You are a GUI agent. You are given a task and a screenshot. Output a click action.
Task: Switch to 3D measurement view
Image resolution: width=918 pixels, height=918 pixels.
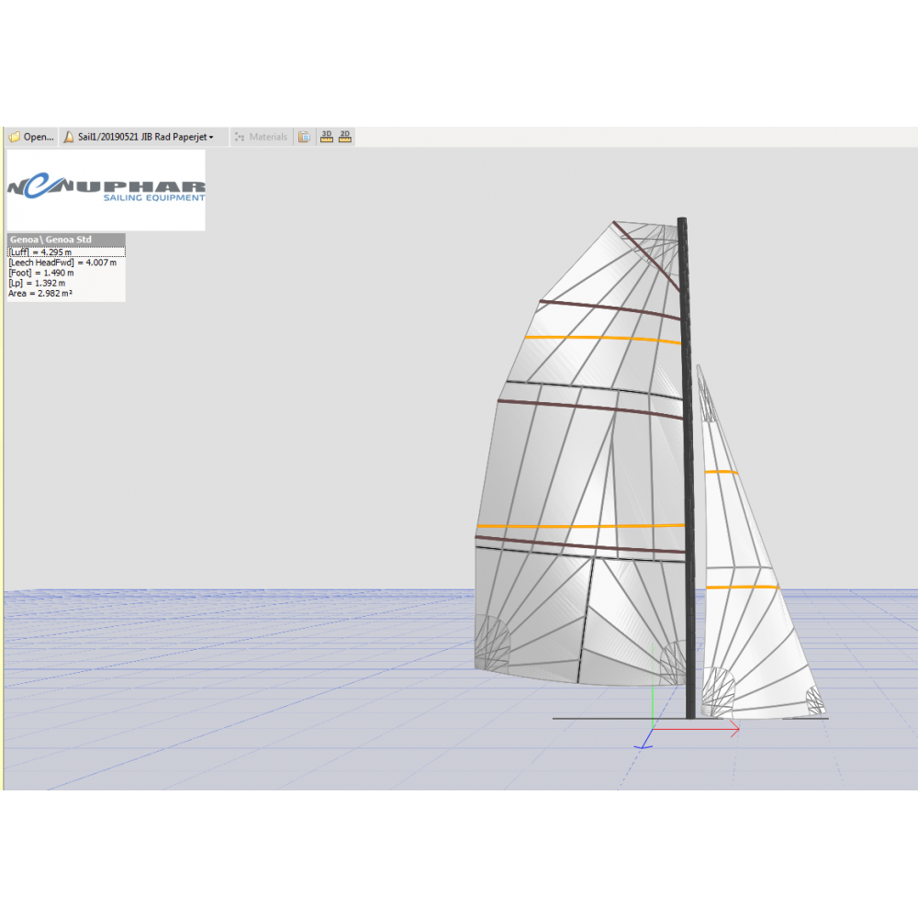tap(327, 137)
